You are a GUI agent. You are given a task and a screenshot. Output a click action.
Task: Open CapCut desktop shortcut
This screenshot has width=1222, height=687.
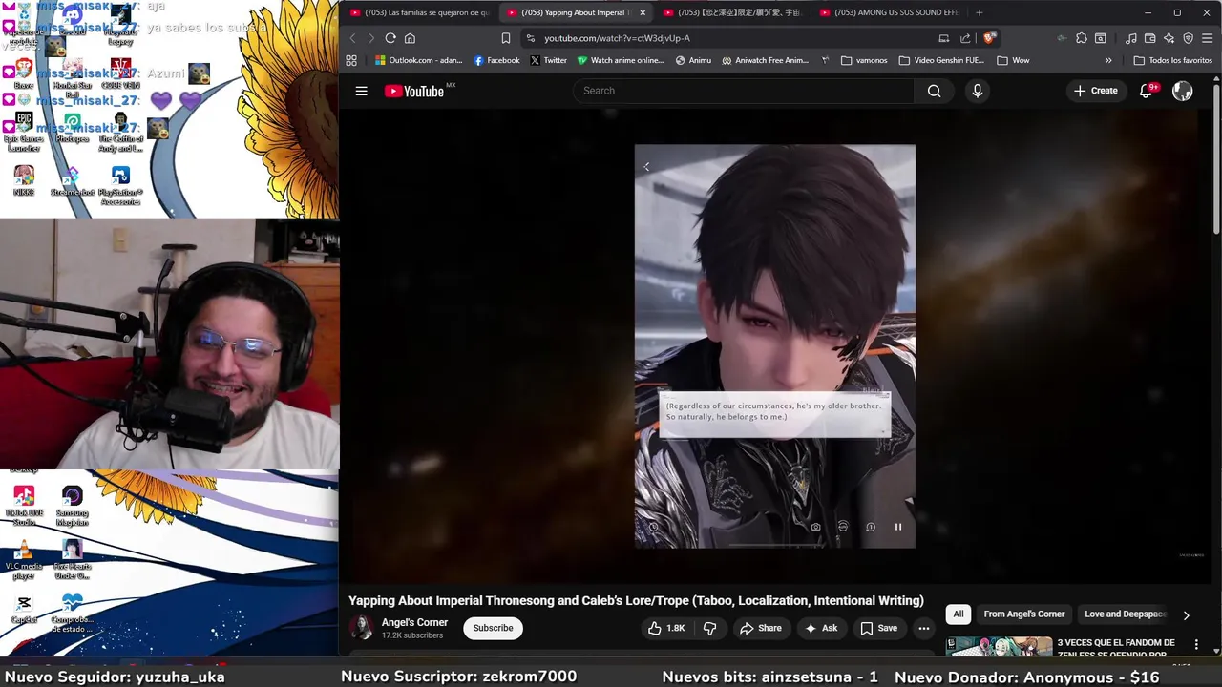tap(24, 611)
